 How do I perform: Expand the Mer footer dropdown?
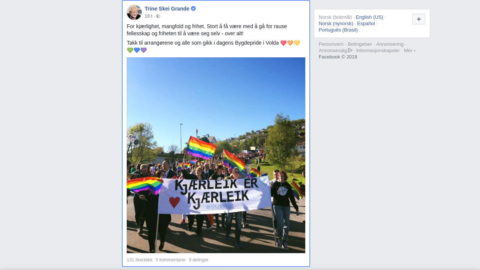point(409,50)
